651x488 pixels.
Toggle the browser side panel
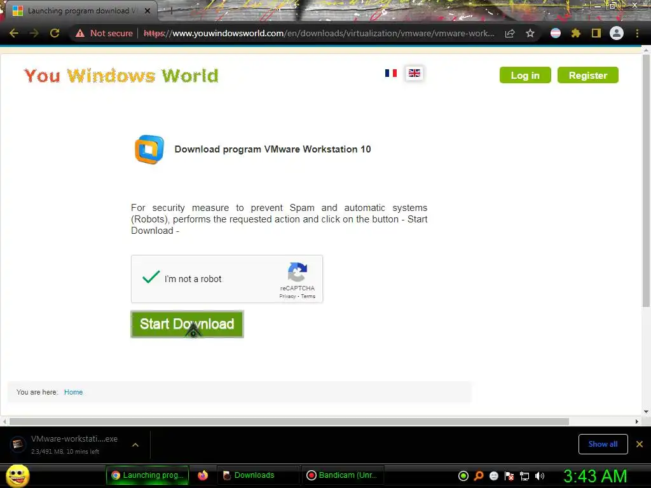tap(596, 33)
